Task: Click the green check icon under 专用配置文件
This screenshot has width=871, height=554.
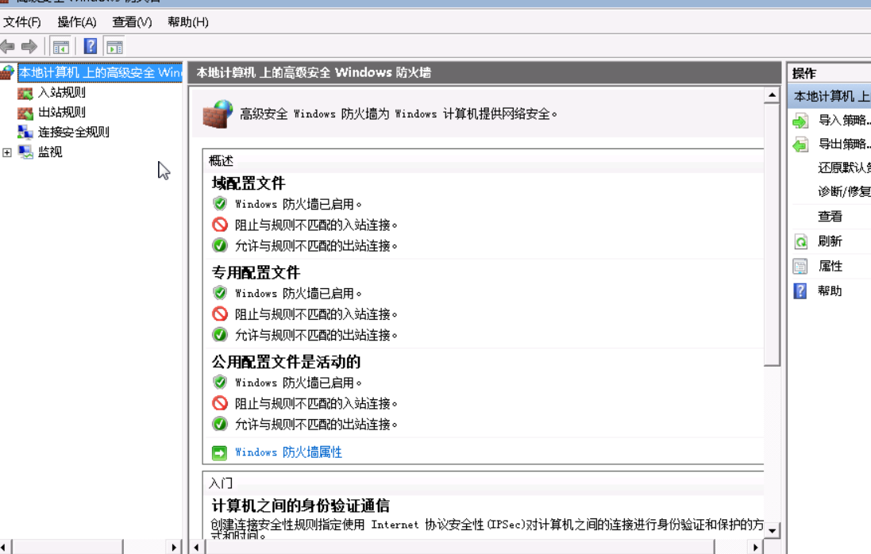Action: [220, 335]
